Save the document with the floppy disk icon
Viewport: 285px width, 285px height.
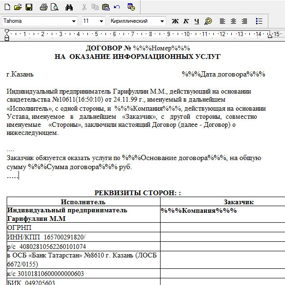click(x=28, y=7)
